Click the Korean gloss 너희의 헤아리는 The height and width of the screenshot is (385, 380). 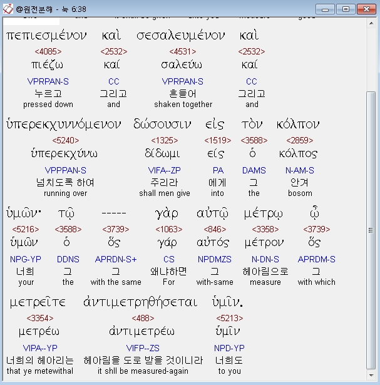tap(40, 360)
